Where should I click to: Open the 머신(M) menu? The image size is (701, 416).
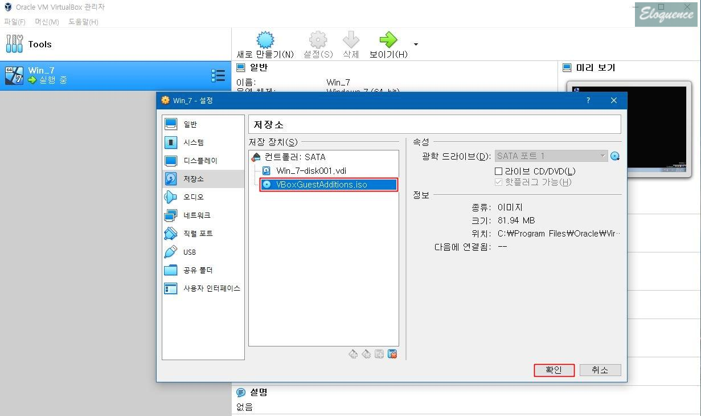tap(47, 22)
